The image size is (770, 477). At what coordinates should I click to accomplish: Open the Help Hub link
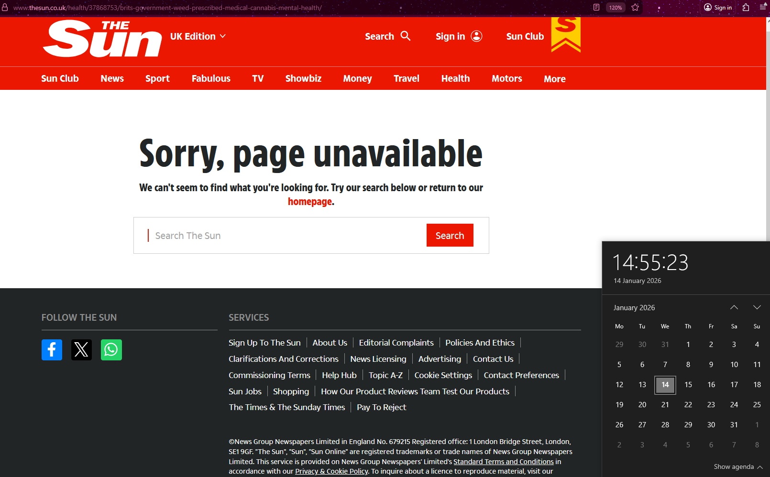(x=340, y=375)
